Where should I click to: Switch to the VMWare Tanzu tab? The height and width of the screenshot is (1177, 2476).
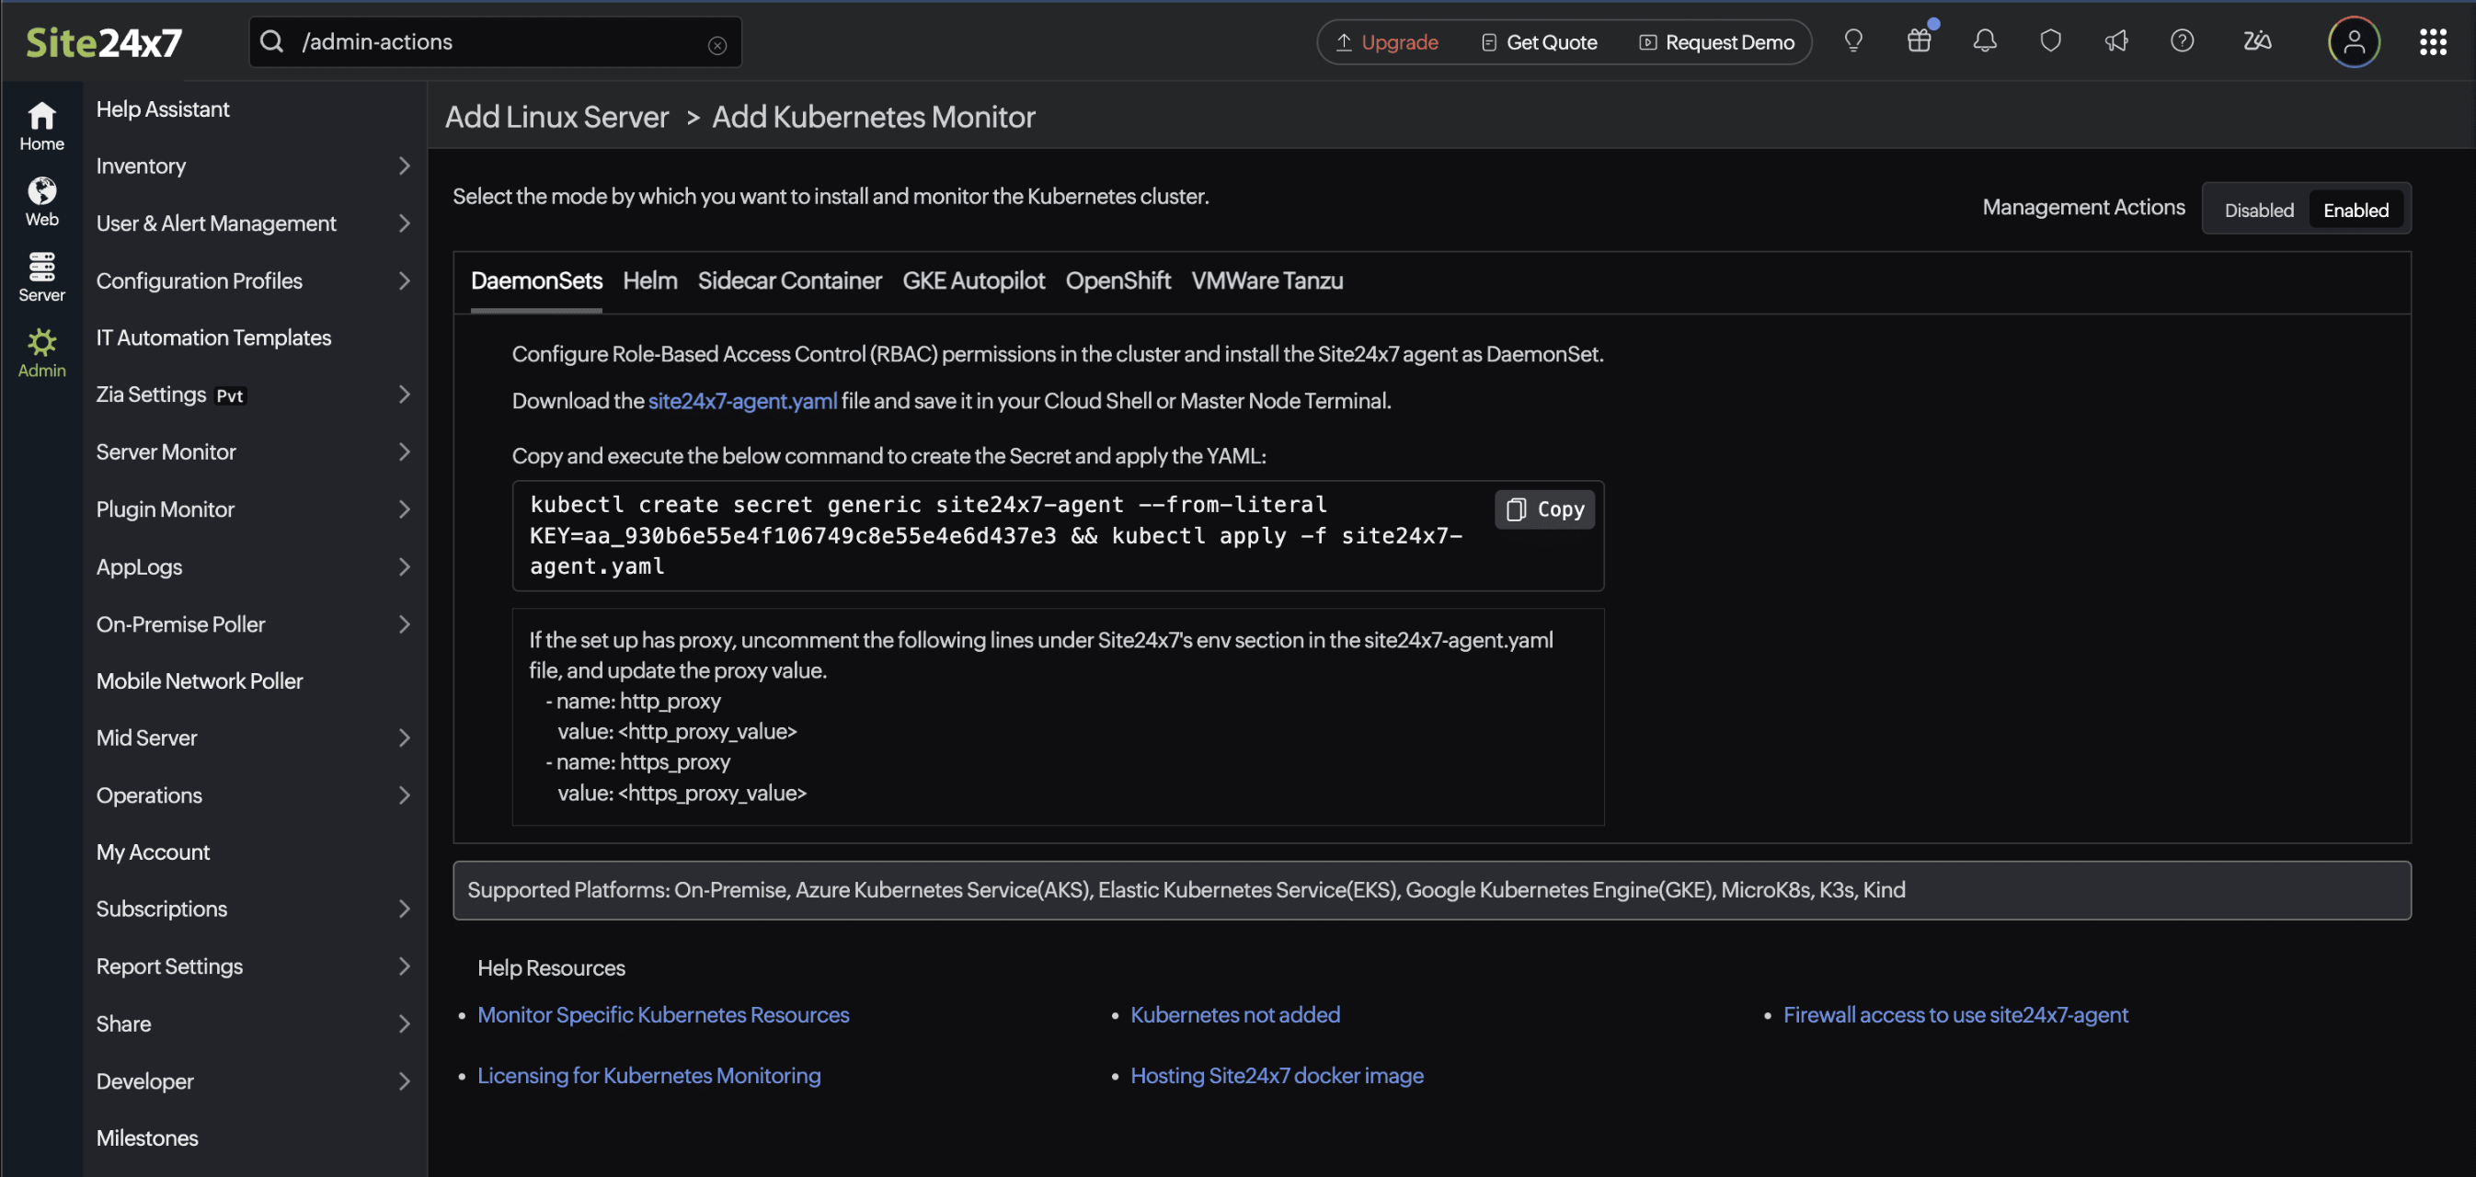point(1267,280)
